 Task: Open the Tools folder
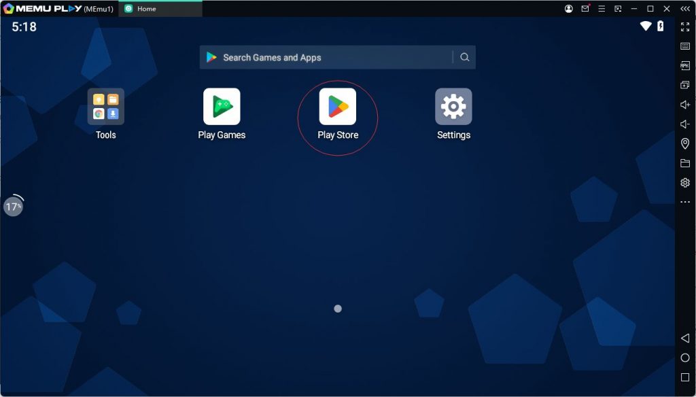point(106,107)
